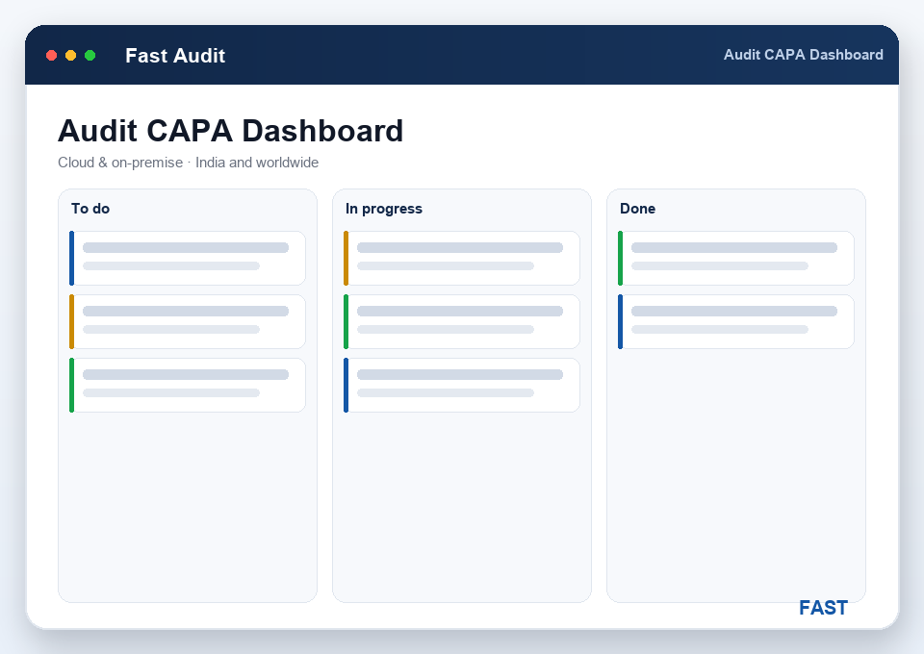Open the green-striped card in In progress
This screenshot has height=654, width=924.
[462, 321]
